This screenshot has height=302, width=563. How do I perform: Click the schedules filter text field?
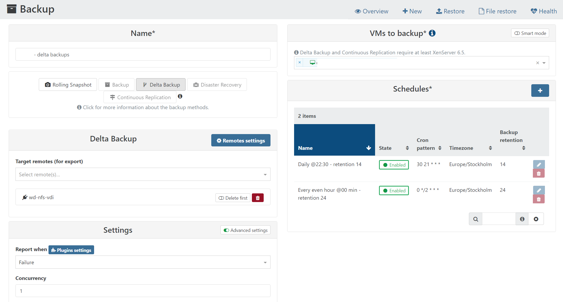(x=499, y=219)
